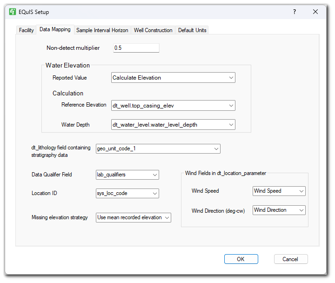Open the Sample Interval Horizon tab
This screenshot has height=283, width=335.
(x=102, y=30)
